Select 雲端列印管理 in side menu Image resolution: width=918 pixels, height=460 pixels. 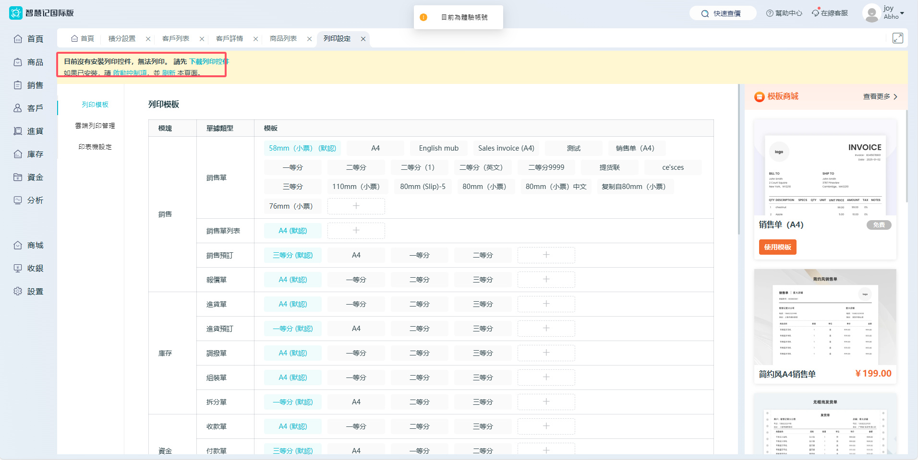pos(95,126)
